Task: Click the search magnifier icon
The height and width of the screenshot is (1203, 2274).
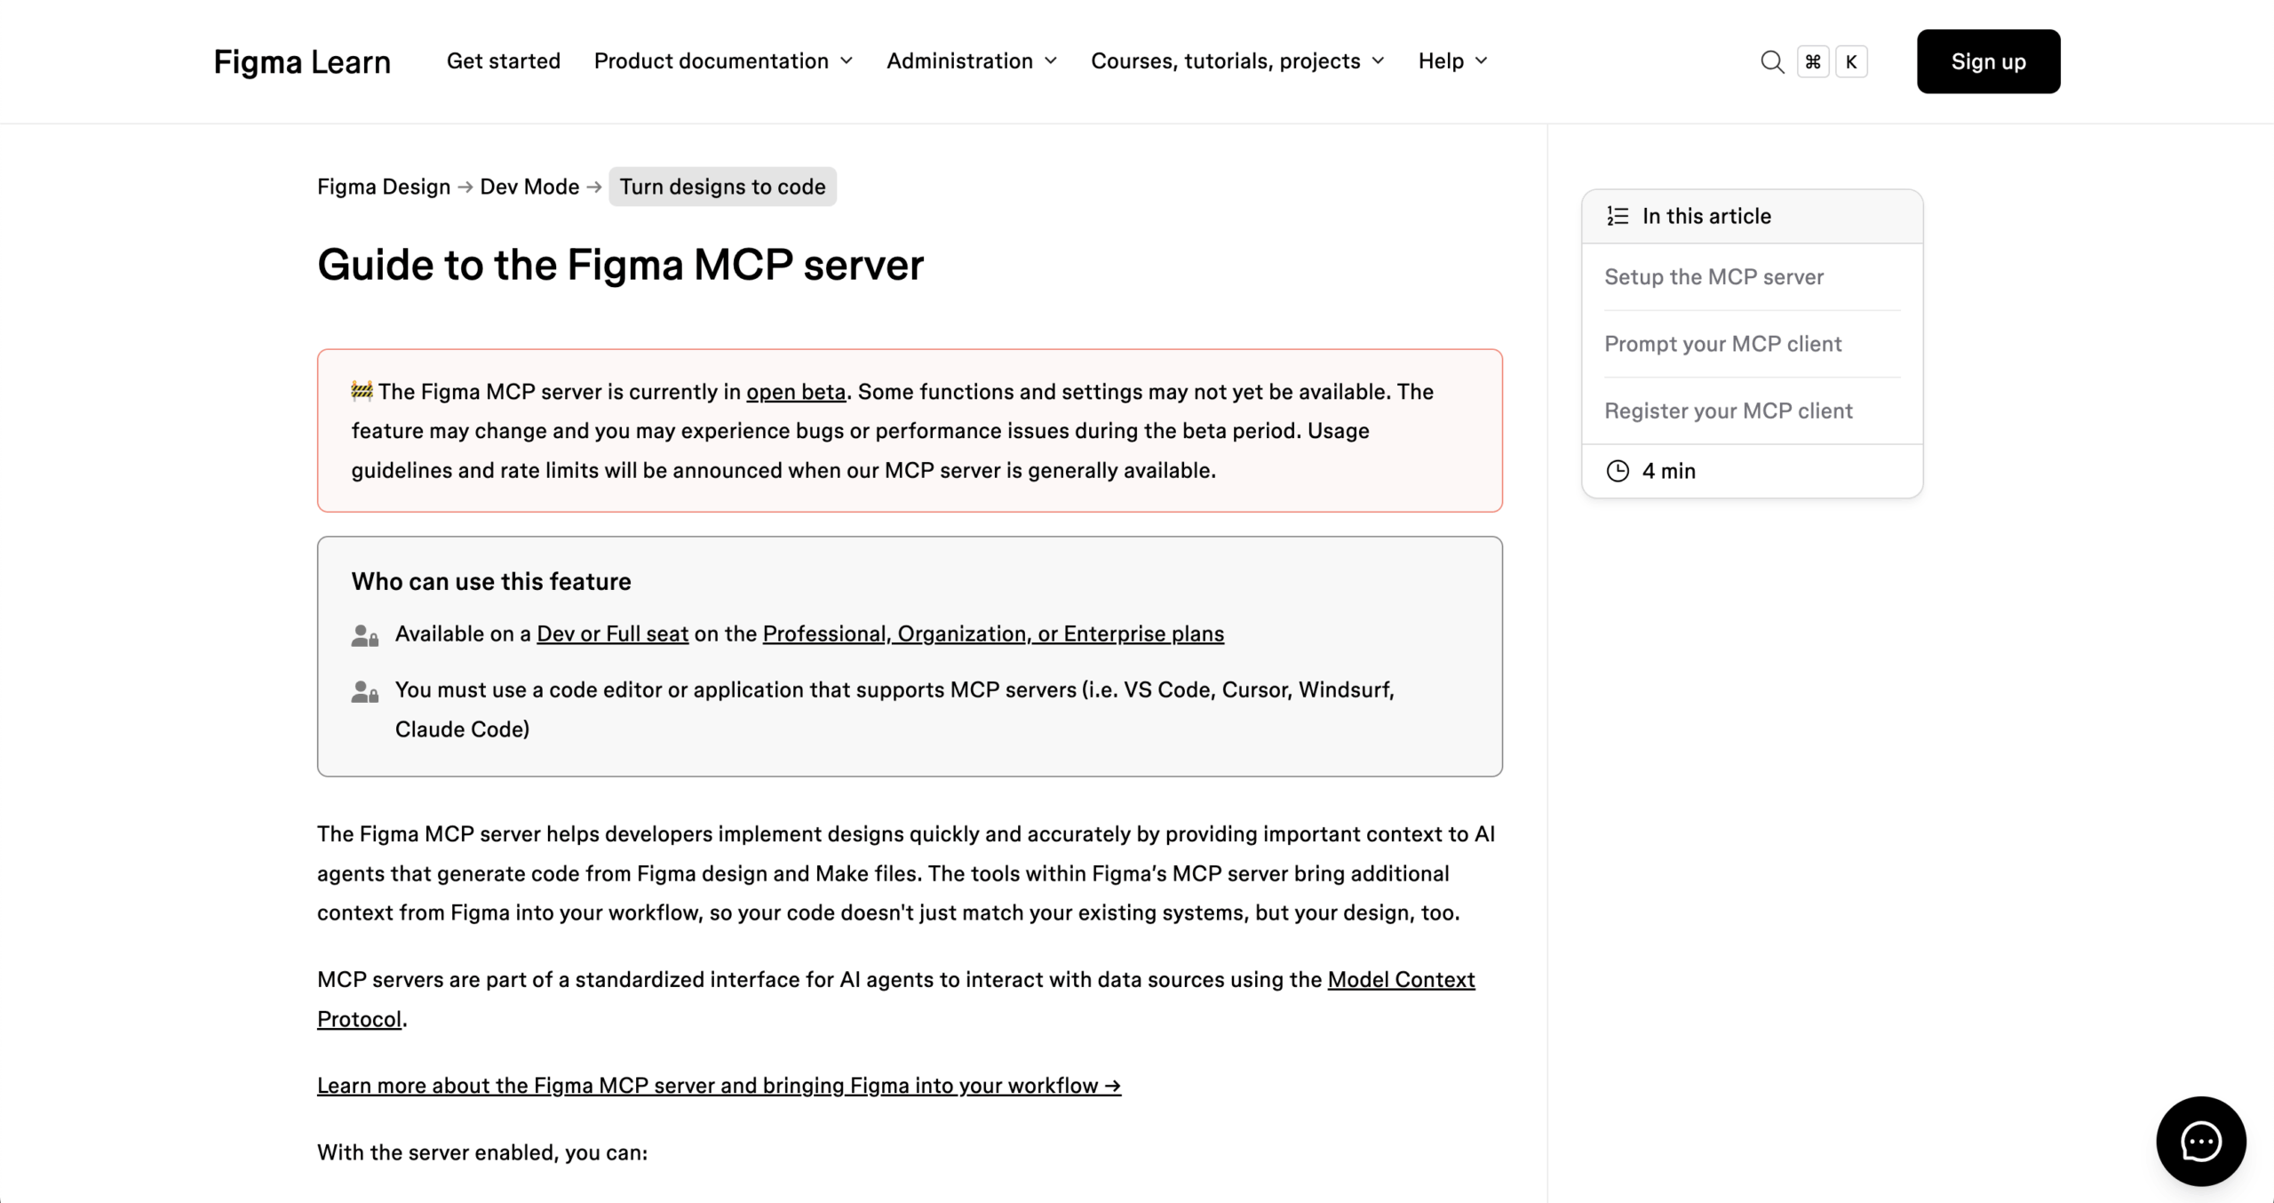Action: click(x=1771, y=61)
